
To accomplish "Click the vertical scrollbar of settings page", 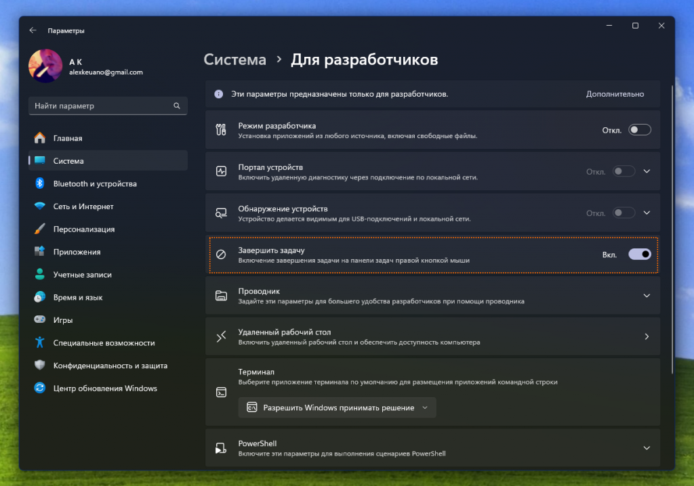I will [x=672, y=230].
